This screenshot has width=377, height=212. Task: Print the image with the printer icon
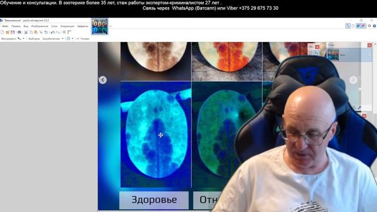tap(19, 32)
